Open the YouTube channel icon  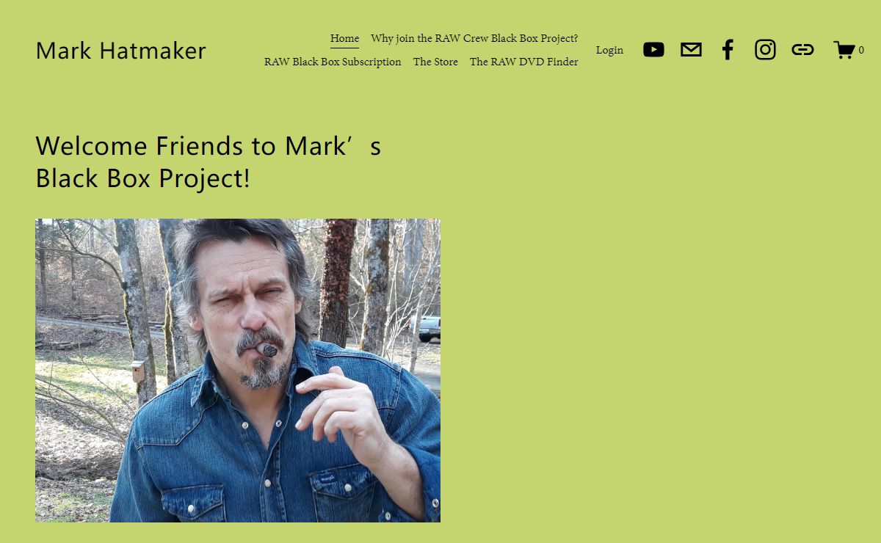point(653,50)
